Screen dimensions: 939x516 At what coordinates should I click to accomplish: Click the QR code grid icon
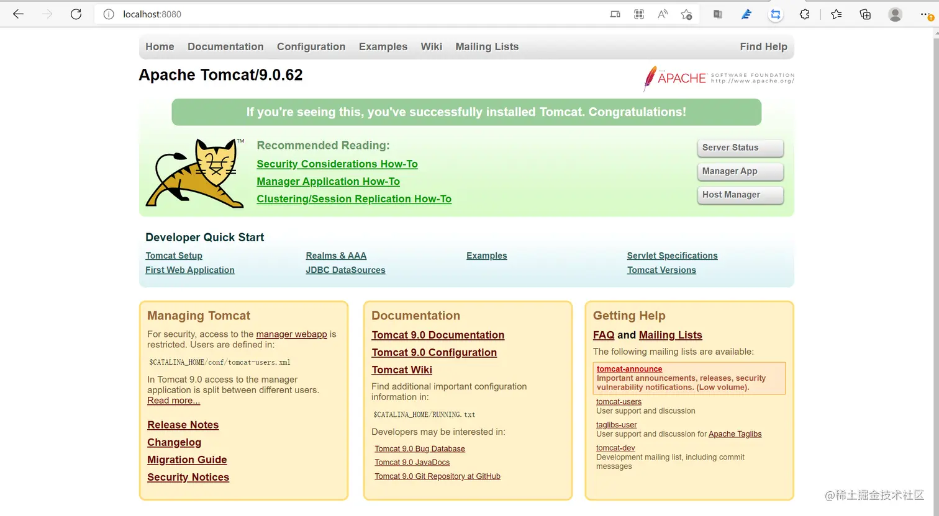[638, 14]
